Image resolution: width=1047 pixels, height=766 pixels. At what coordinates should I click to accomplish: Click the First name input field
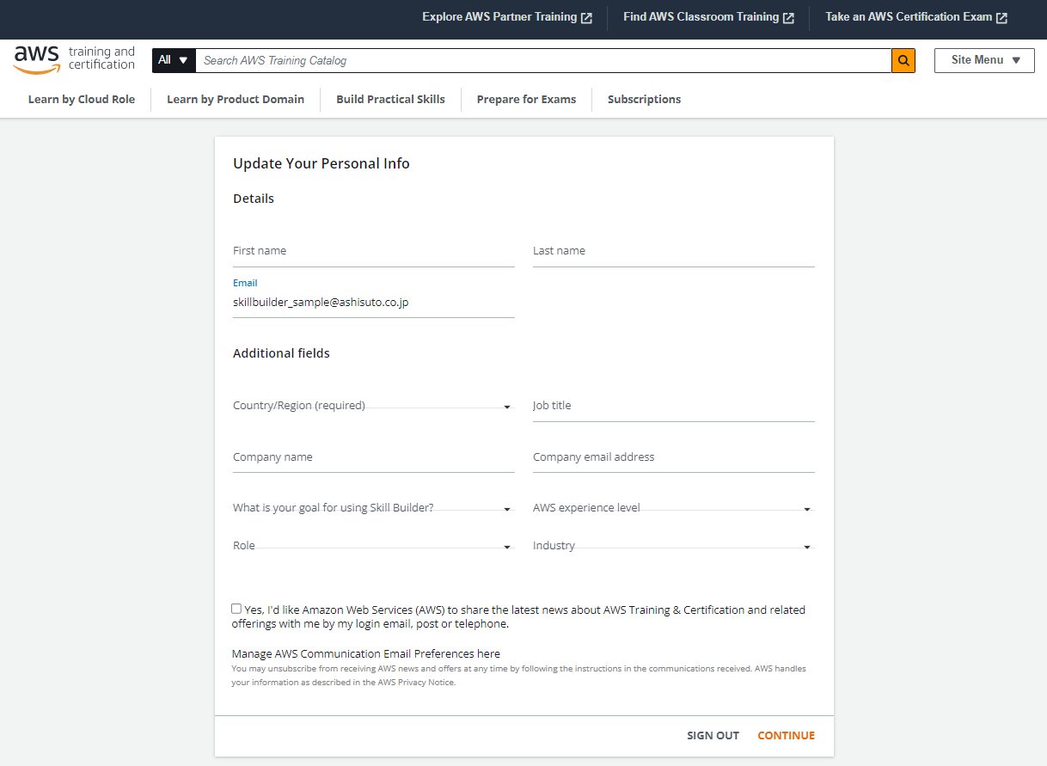tap(373, 252)
